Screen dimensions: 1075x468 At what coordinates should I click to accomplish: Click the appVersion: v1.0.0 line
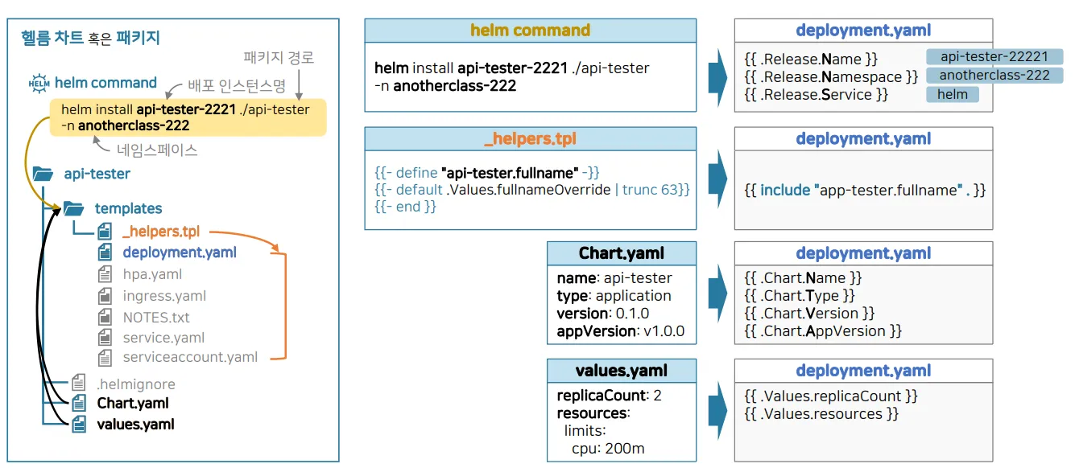pyautogui.click(x=621, y=331)
